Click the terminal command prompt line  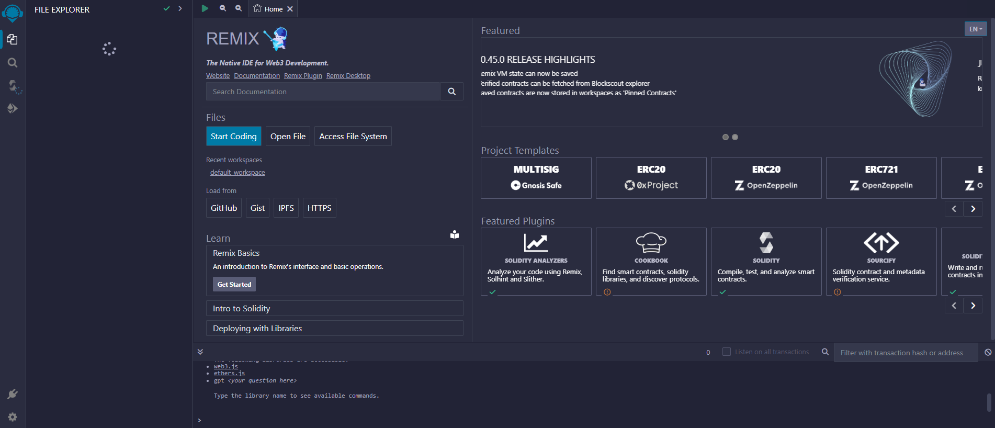594,420
